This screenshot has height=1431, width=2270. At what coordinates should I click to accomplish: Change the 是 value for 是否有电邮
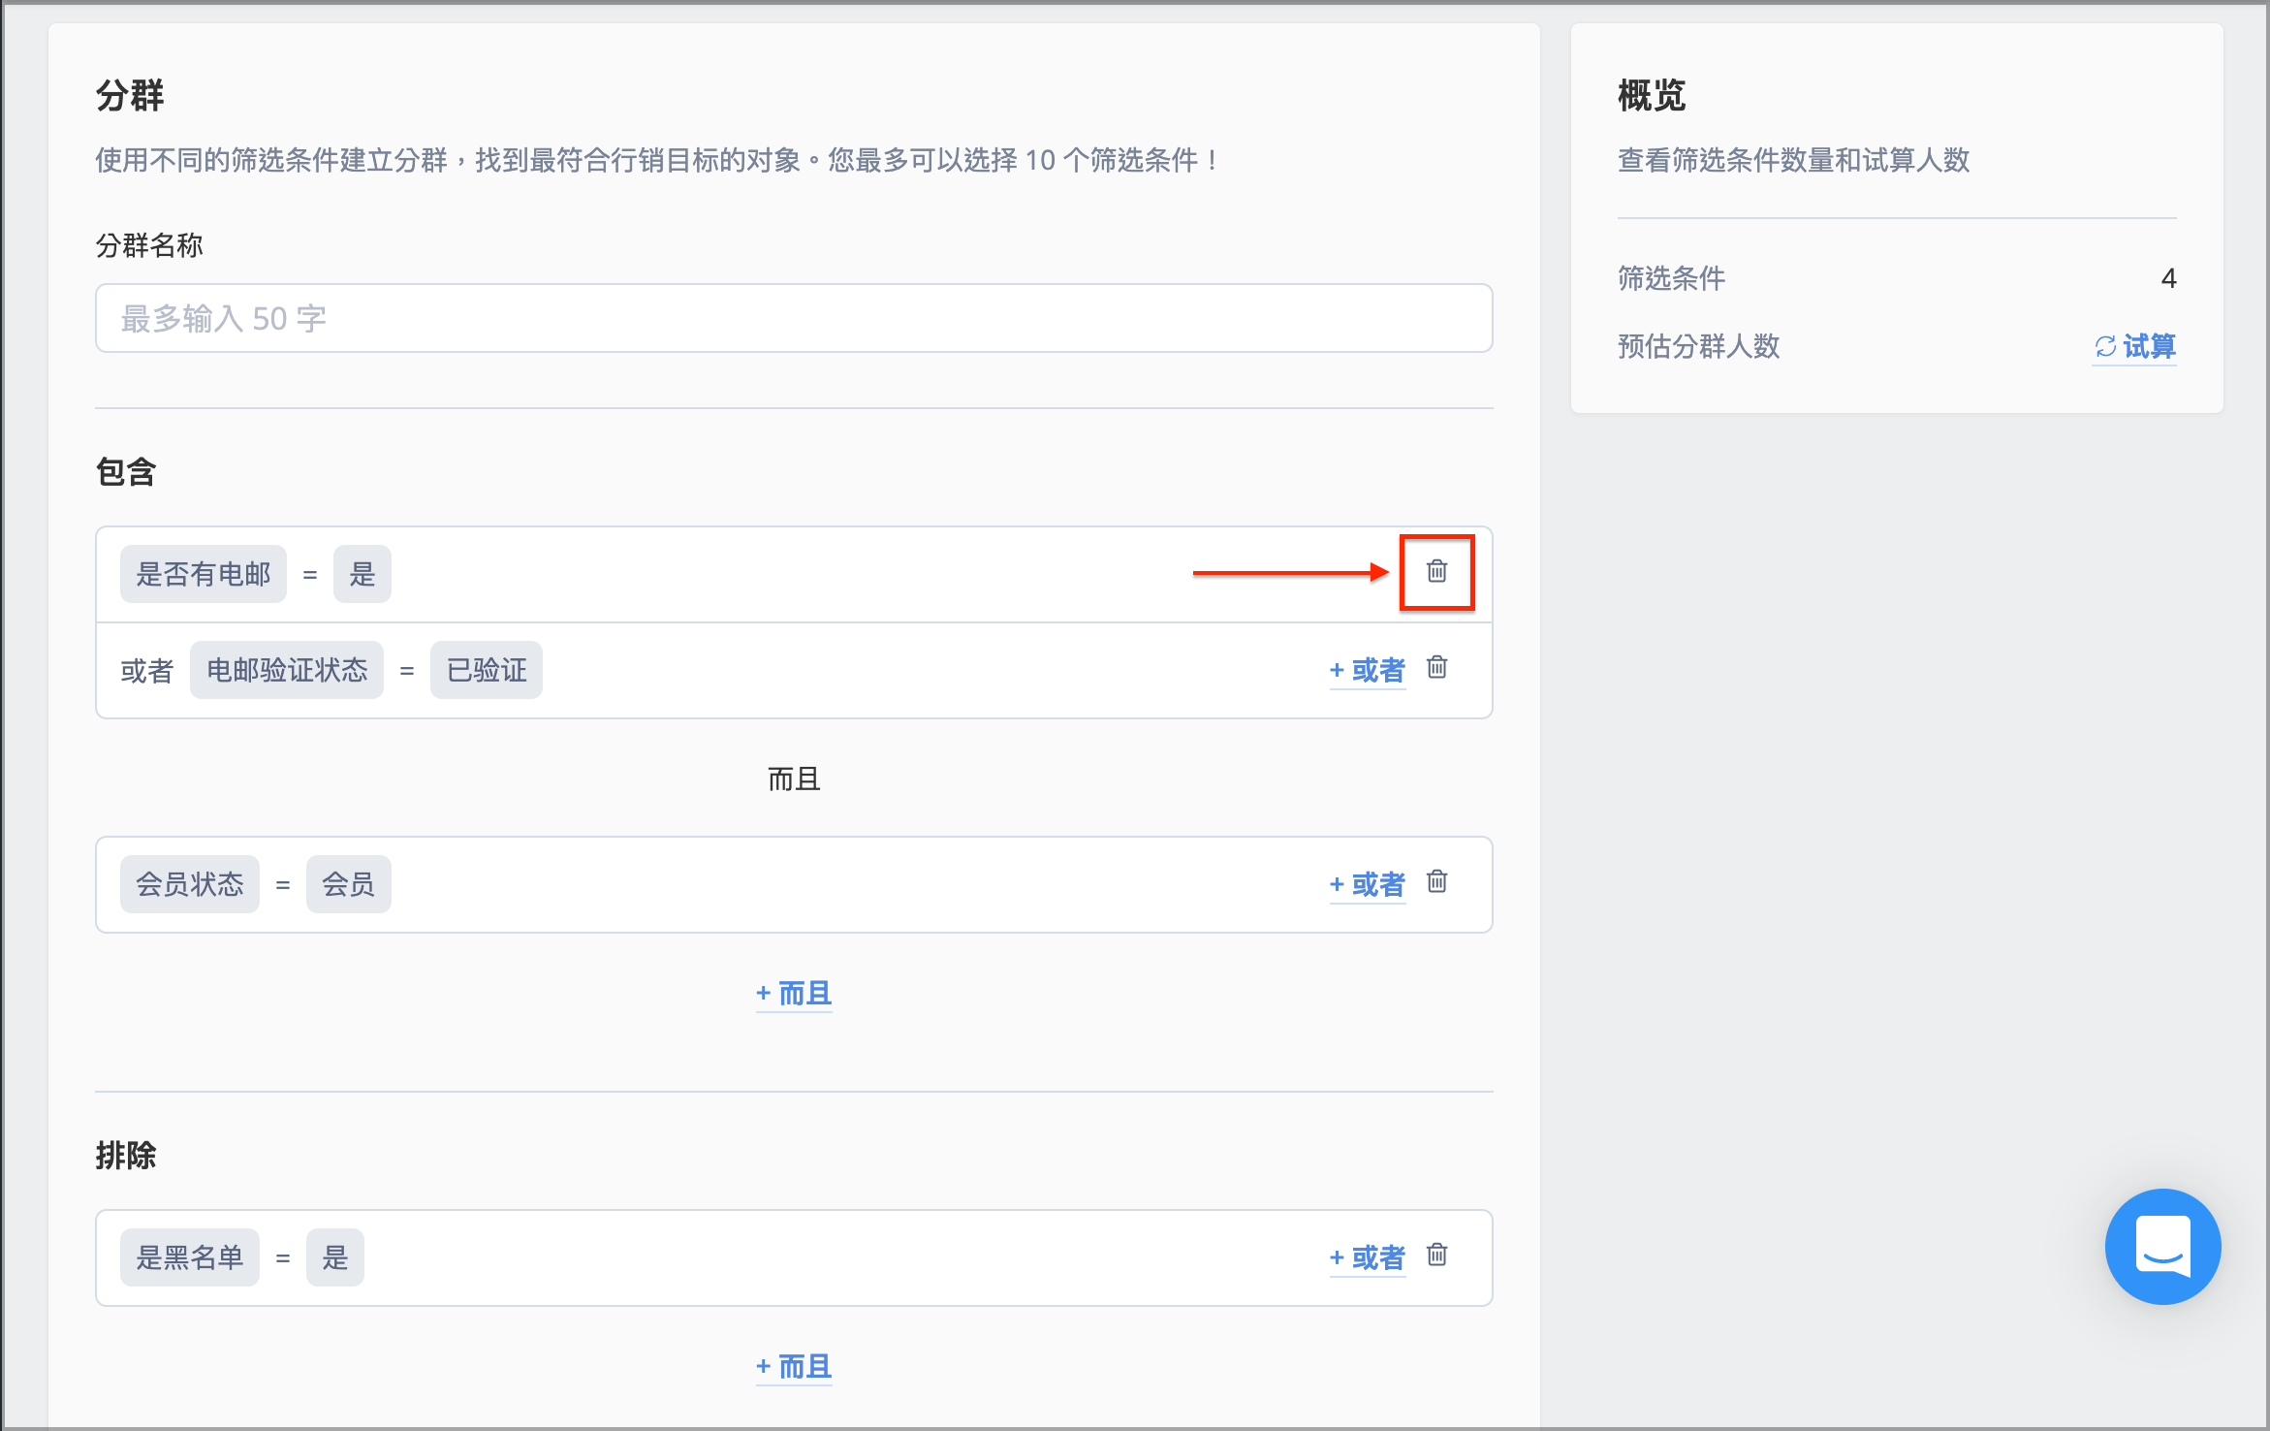[363, 574]
